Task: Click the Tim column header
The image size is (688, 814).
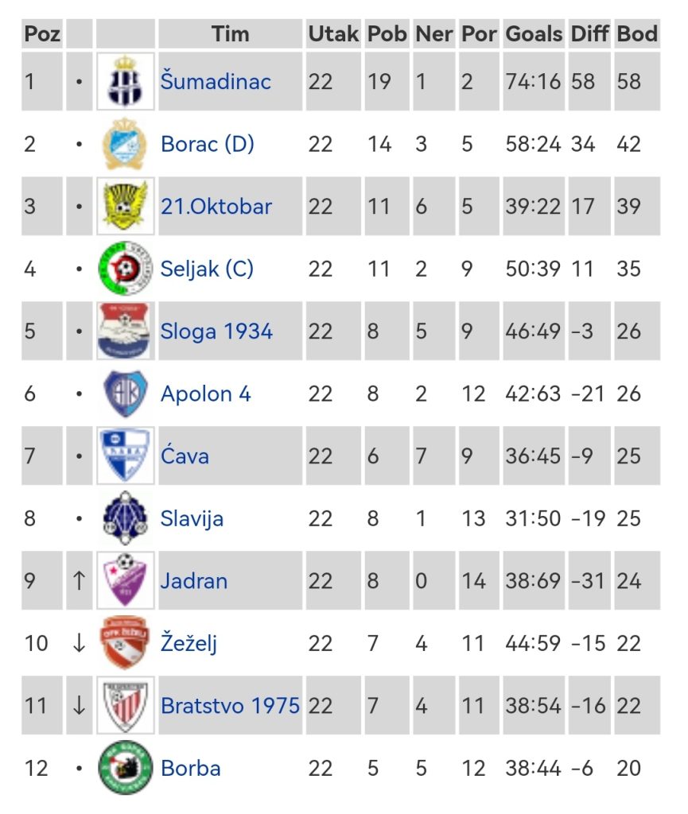Action: point(230,33)
